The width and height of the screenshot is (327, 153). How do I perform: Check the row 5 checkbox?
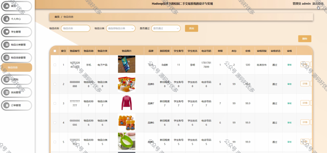tap(55, 142)
